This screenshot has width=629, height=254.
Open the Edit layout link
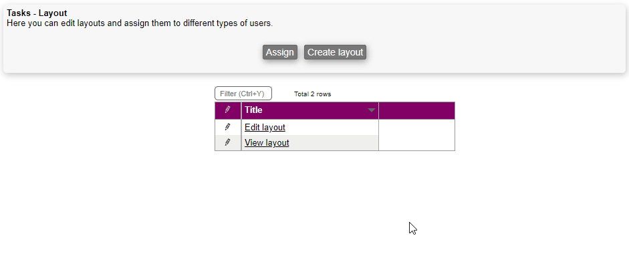pyautogui.click(x=265, y=127)
